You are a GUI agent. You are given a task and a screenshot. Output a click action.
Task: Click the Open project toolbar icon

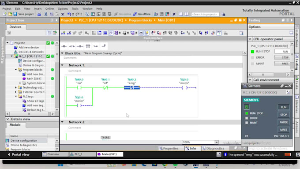[x=10, y=14]
